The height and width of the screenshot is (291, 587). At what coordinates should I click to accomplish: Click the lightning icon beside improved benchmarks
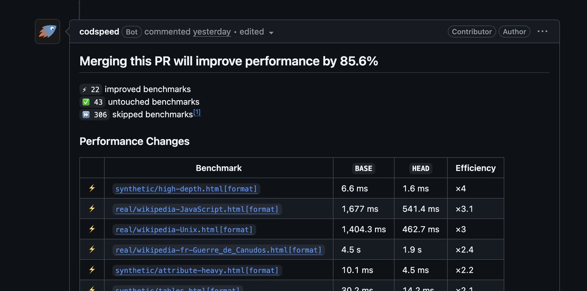85,90
